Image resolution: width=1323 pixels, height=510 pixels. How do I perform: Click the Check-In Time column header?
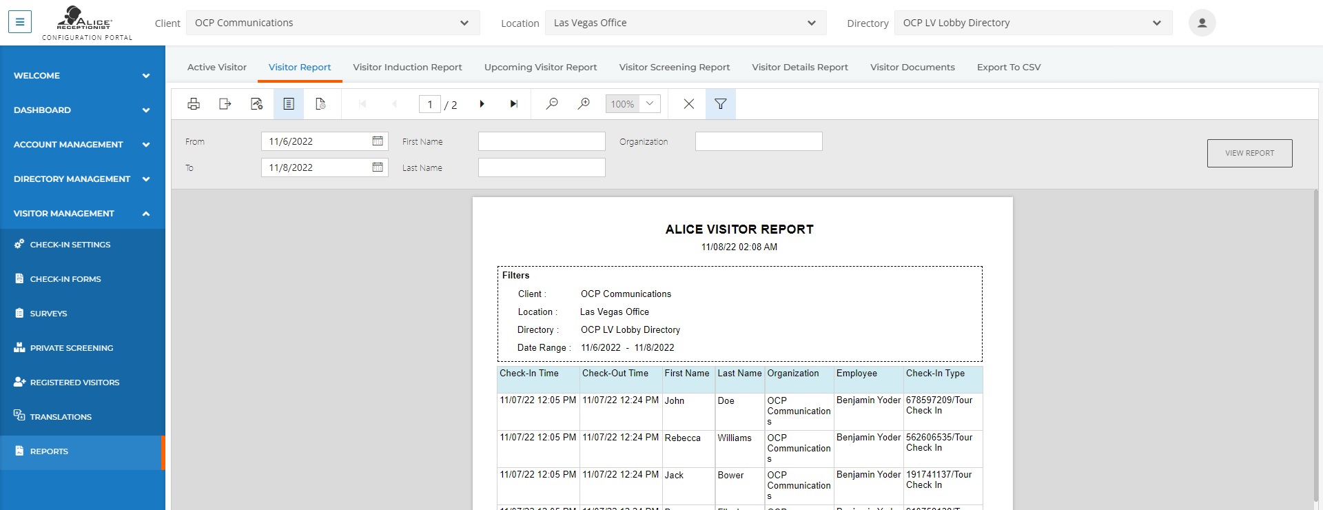click(538, 380)
